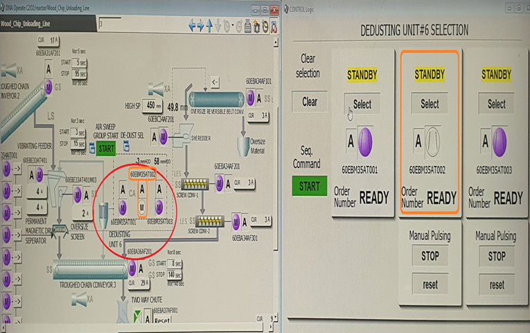This screenshot has width=530, height=333.
Task: Click Screw Conv-2 purple motor icon
Action: pyautogui.click(x=236, y=221)
